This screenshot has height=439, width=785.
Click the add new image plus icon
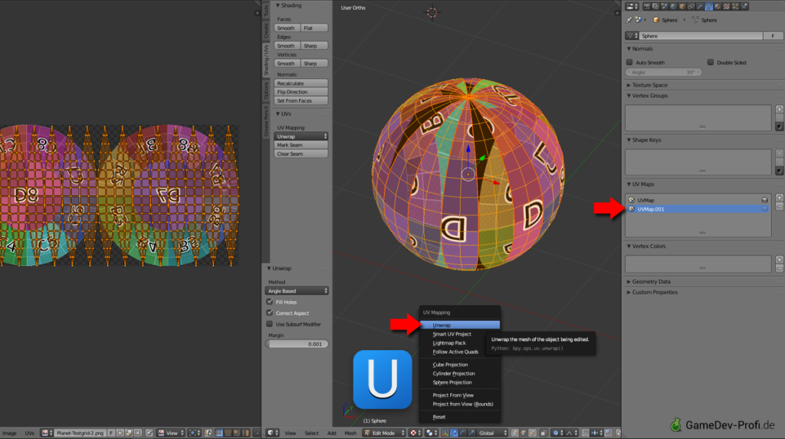[x=120, y=433]
